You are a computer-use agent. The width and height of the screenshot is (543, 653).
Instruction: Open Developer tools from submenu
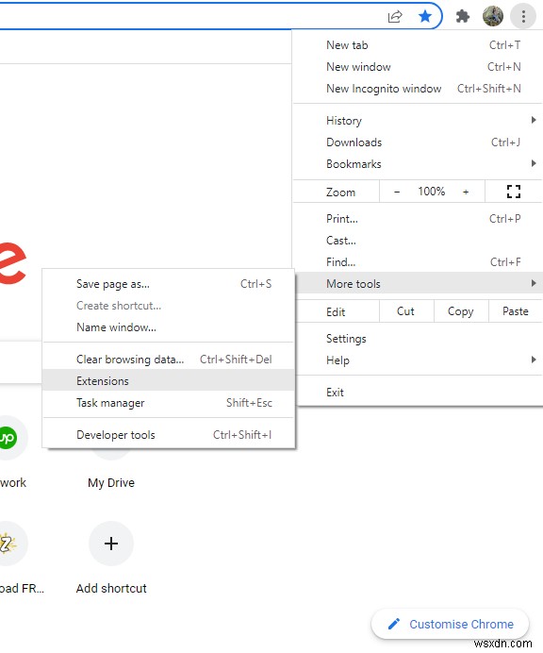point(169,434)
